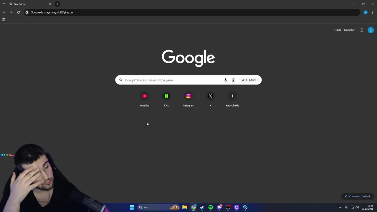Click the Chrome taskbar icon
Viewport: 377px width, 212px height.
[194, 207]
